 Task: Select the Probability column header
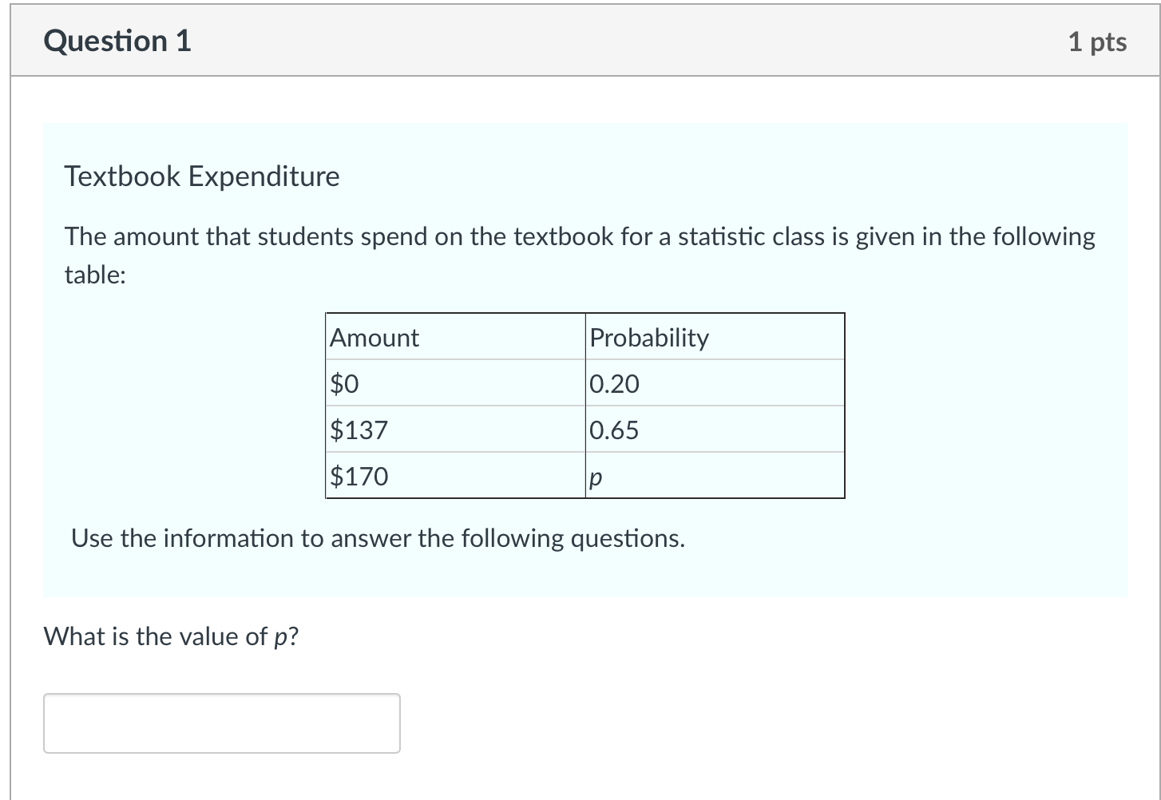pyautogui.click(x=649, y=337)
